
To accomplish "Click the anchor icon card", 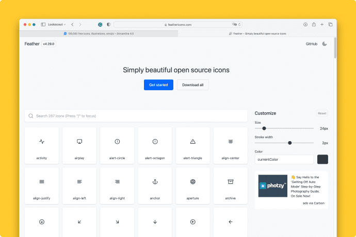I will tap(155, 185).
